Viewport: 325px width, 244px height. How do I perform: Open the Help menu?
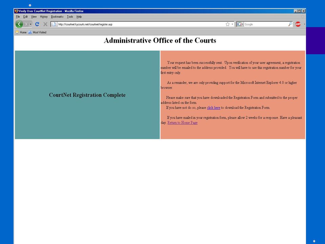tap(79, 17)
